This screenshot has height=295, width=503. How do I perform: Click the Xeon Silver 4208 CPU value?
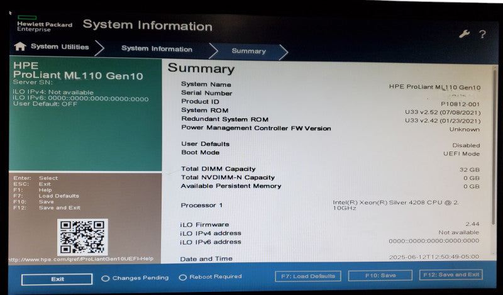coord(396,205)
